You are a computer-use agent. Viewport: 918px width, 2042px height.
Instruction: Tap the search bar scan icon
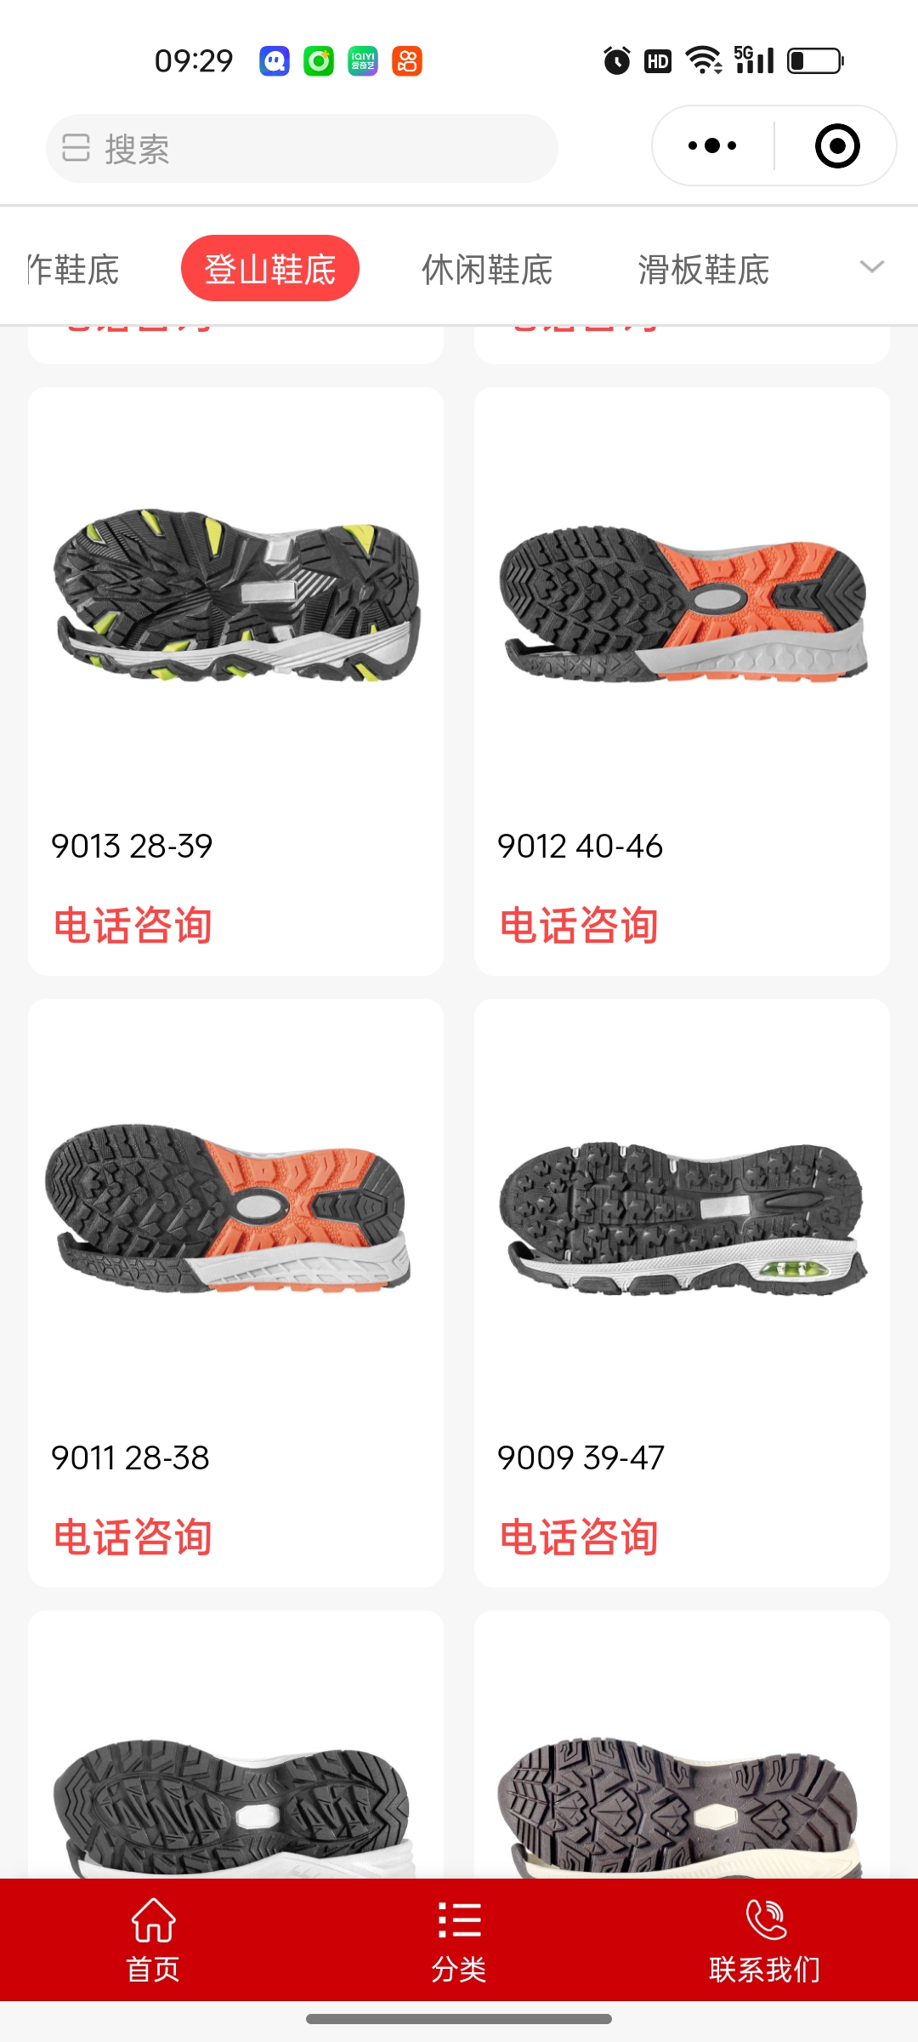(x=76, y=148)
